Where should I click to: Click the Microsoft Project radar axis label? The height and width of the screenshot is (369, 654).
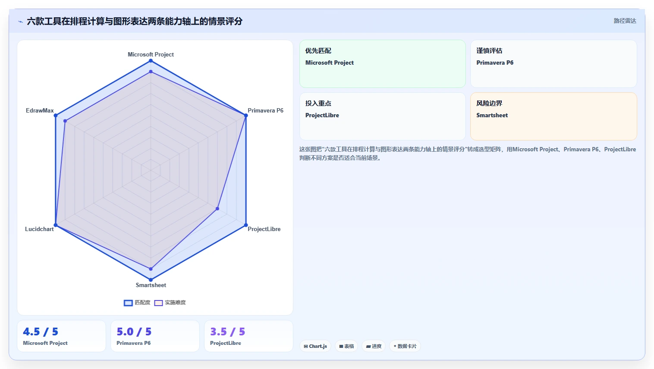click(151, 54)
